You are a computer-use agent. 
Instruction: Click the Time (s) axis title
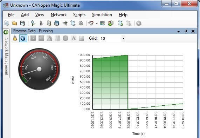138,134
